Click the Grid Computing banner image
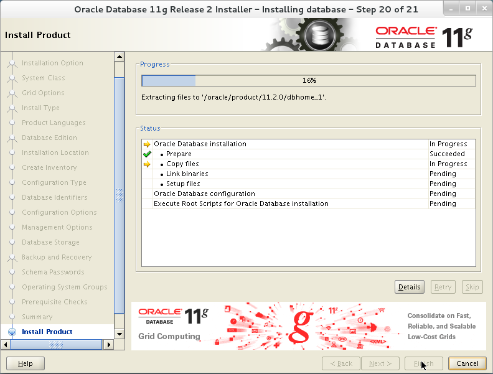The width and height of the screenshot is (493, 374). point(308,326)
